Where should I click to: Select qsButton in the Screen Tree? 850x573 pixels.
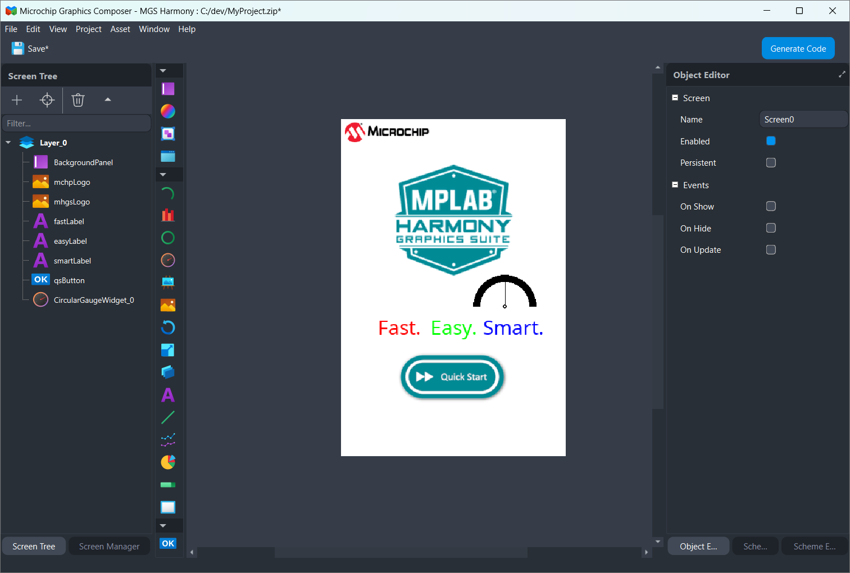click(69, 280)
